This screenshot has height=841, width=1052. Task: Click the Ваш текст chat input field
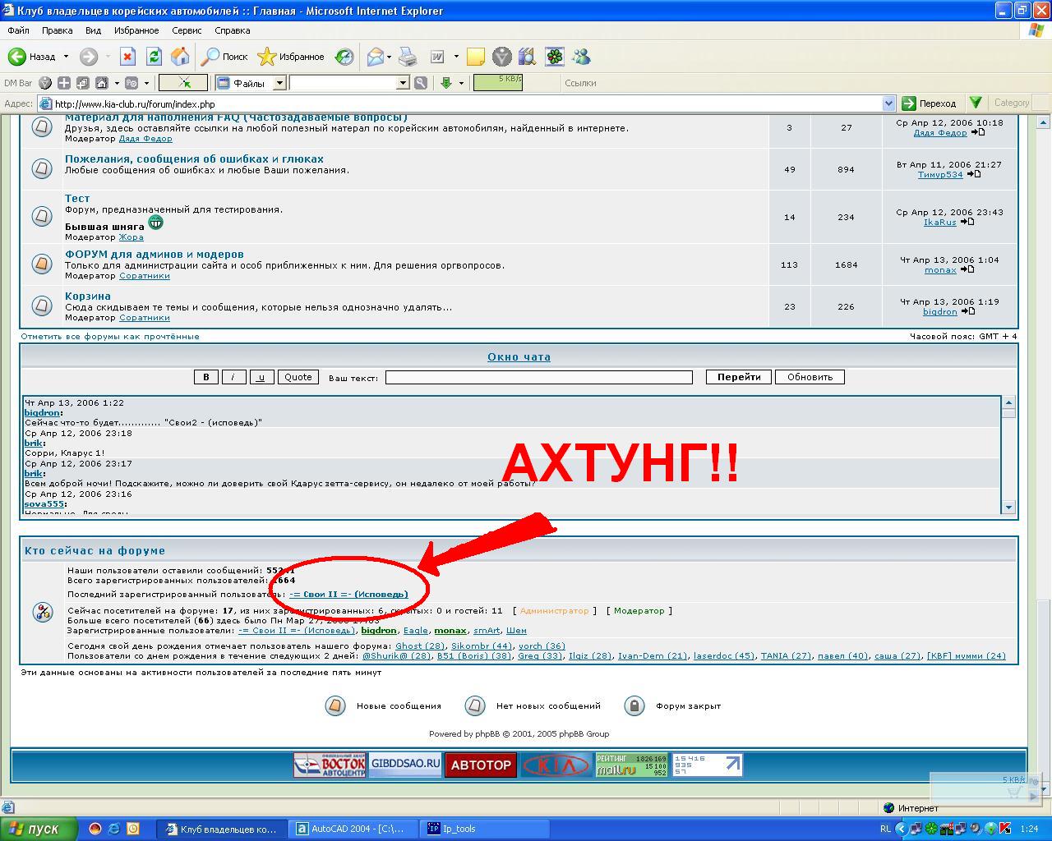pos(538,377)
